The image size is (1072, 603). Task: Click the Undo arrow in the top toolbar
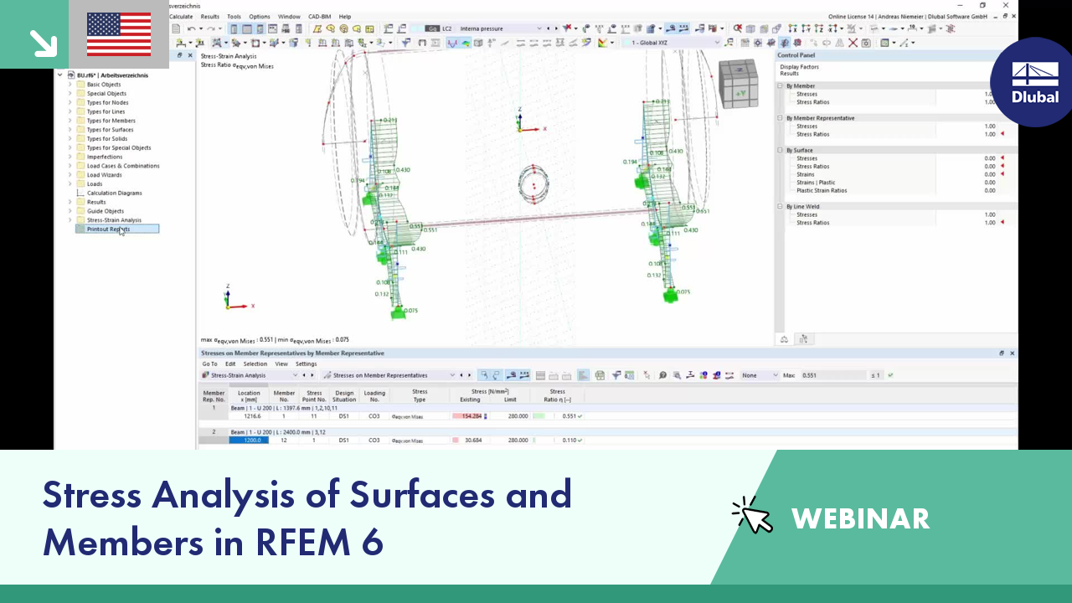pyautogui.click(x=191, y=28)
